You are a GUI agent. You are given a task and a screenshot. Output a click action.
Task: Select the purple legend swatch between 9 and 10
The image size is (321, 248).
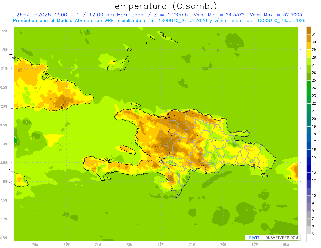(x=308, y=199)
